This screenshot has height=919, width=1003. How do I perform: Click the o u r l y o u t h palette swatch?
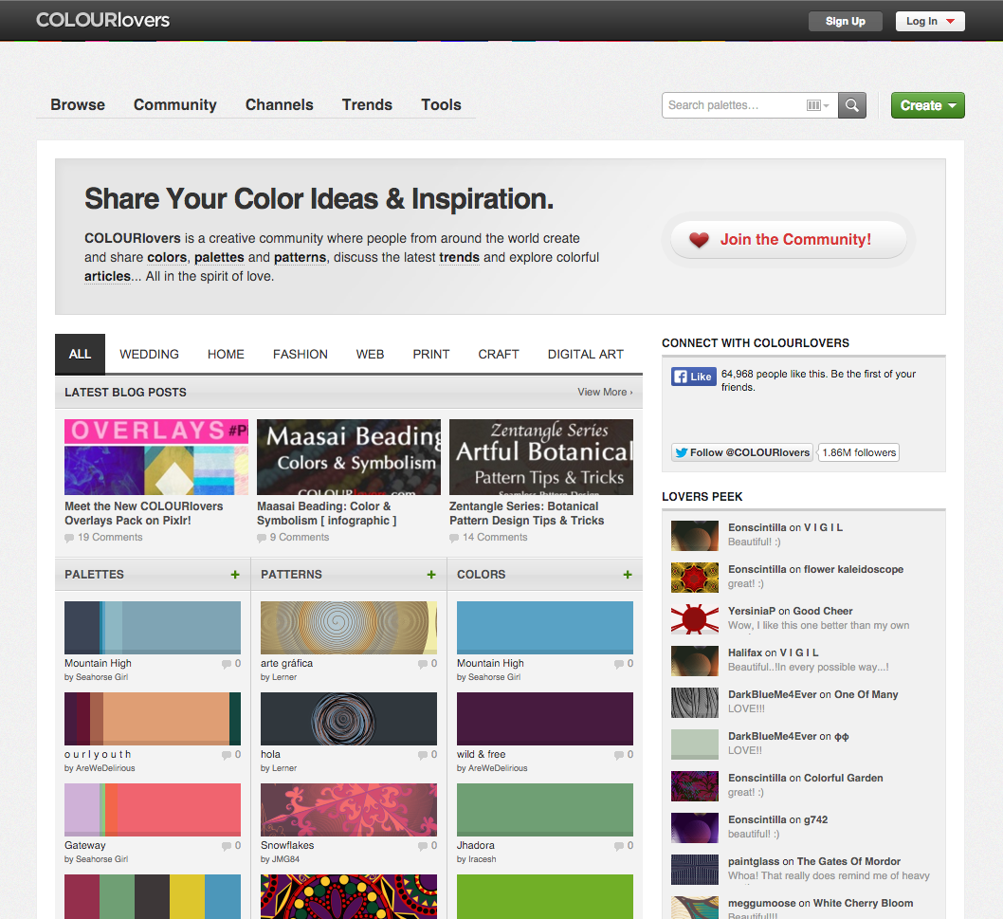pos(153,719)
